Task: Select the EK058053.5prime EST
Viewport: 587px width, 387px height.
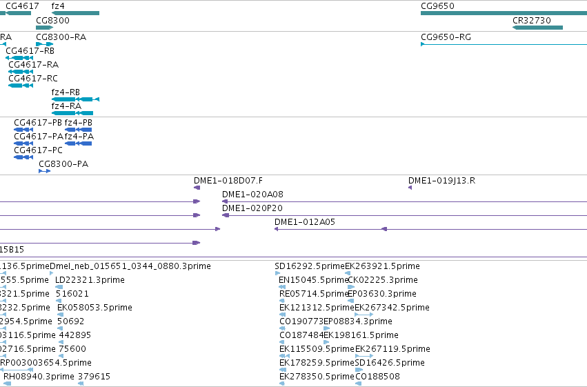Action: [60, 315]
